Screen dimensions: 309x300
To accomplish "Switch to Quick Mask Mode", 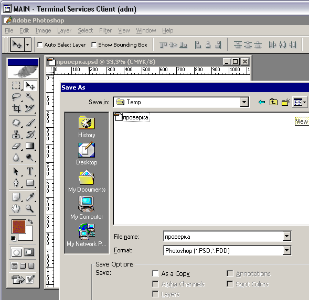I will tap(29, 252).
